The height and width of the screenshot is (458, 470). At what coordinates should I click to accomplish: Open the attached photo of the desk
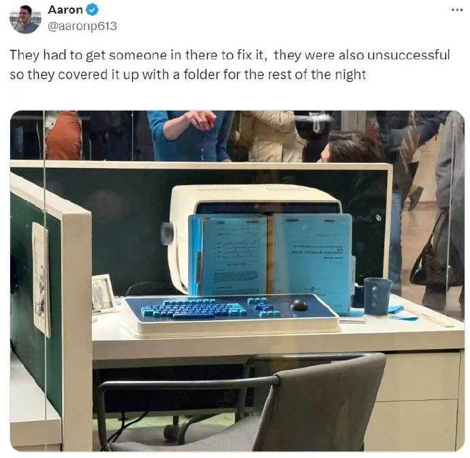point(237,281)
